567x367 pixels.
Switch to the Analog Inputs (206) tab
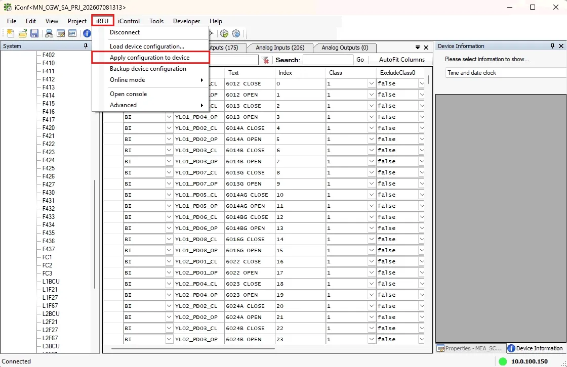point(280,48)
